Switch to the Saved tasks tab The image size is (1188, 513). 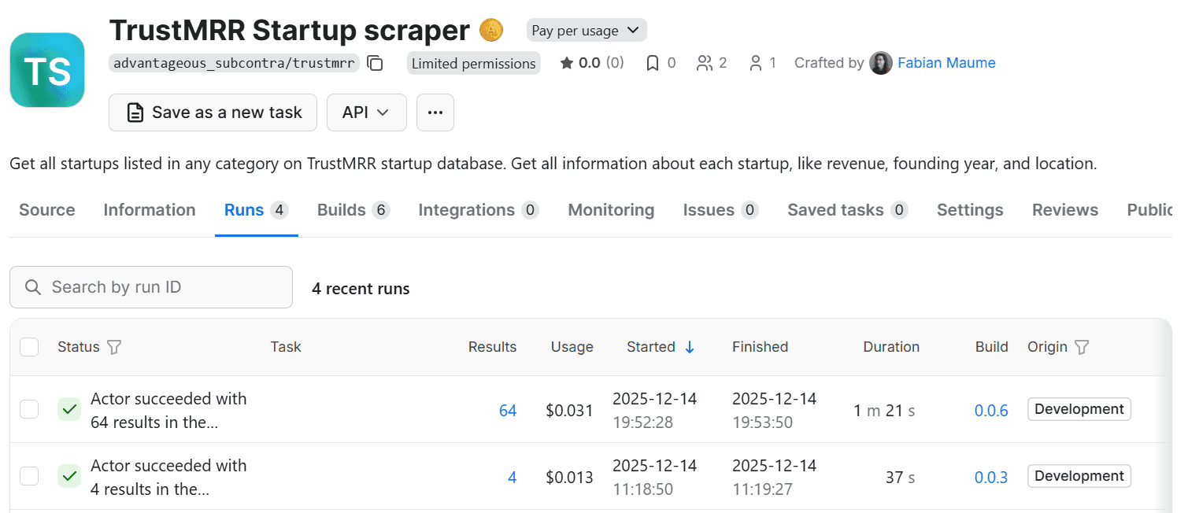click(x=848, y=210)
